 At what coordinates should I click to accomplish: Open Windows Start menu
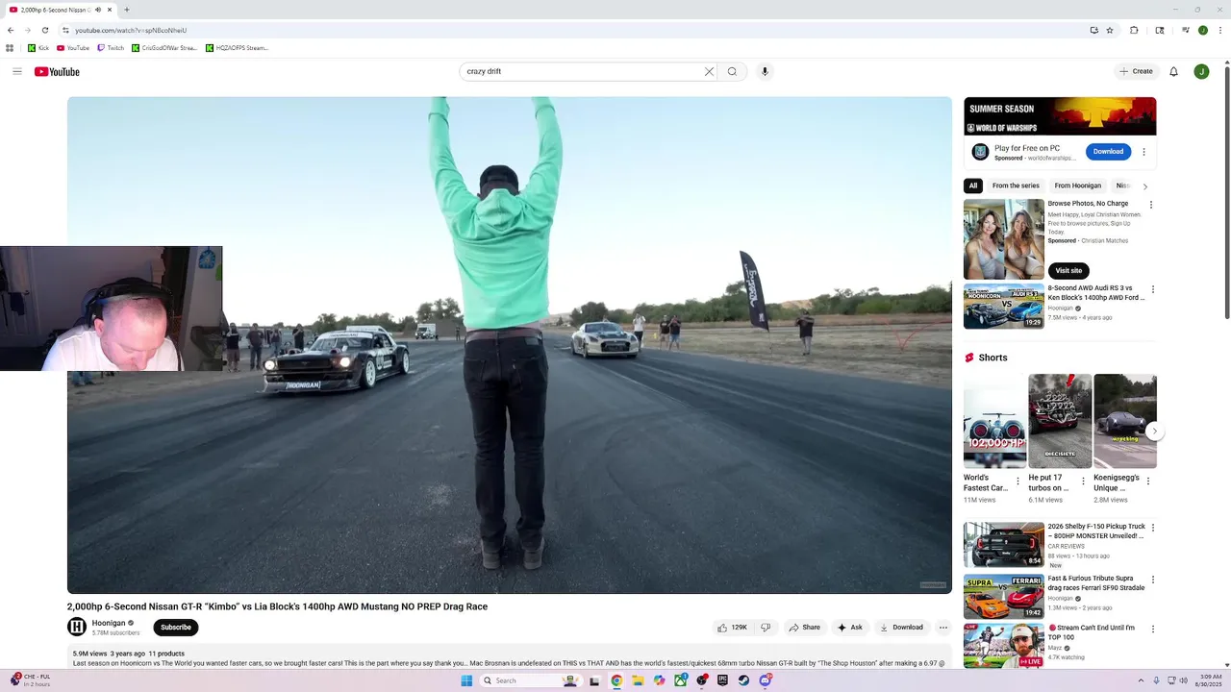466,680
